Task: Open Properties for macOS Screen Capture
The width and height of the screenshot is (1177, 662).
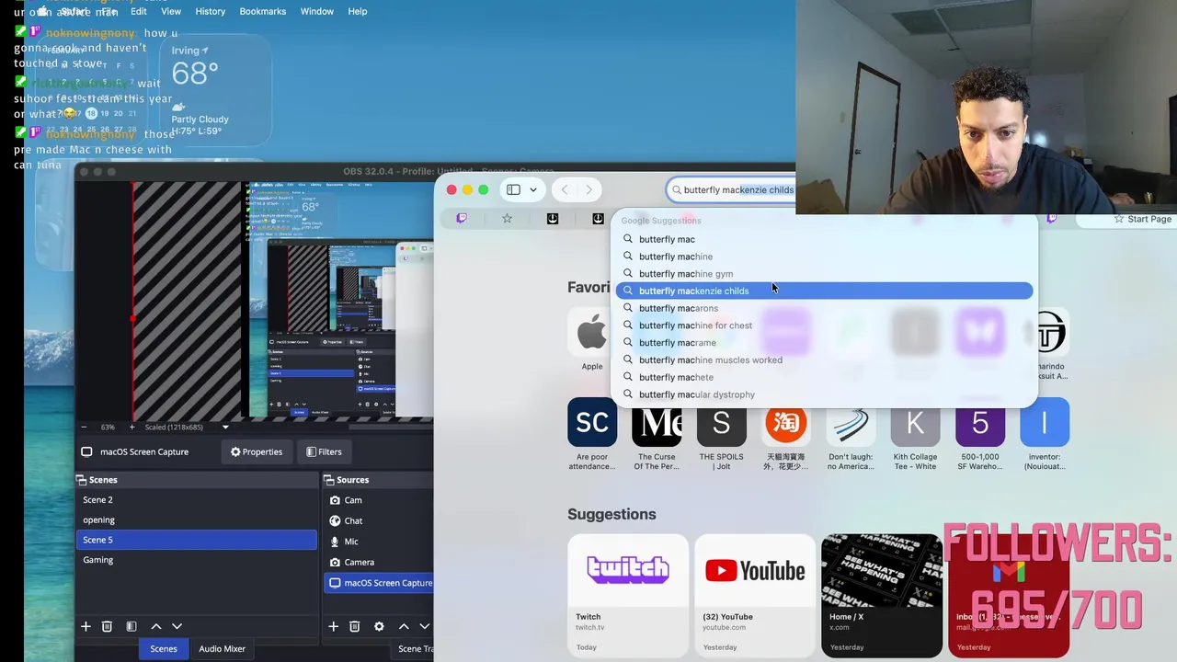Action: (257, 451)
